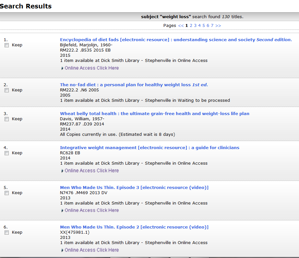Screen dimensions: 299x258
Task: Click call number N7476 .M469 2013 DV
Action: (84, 193)
